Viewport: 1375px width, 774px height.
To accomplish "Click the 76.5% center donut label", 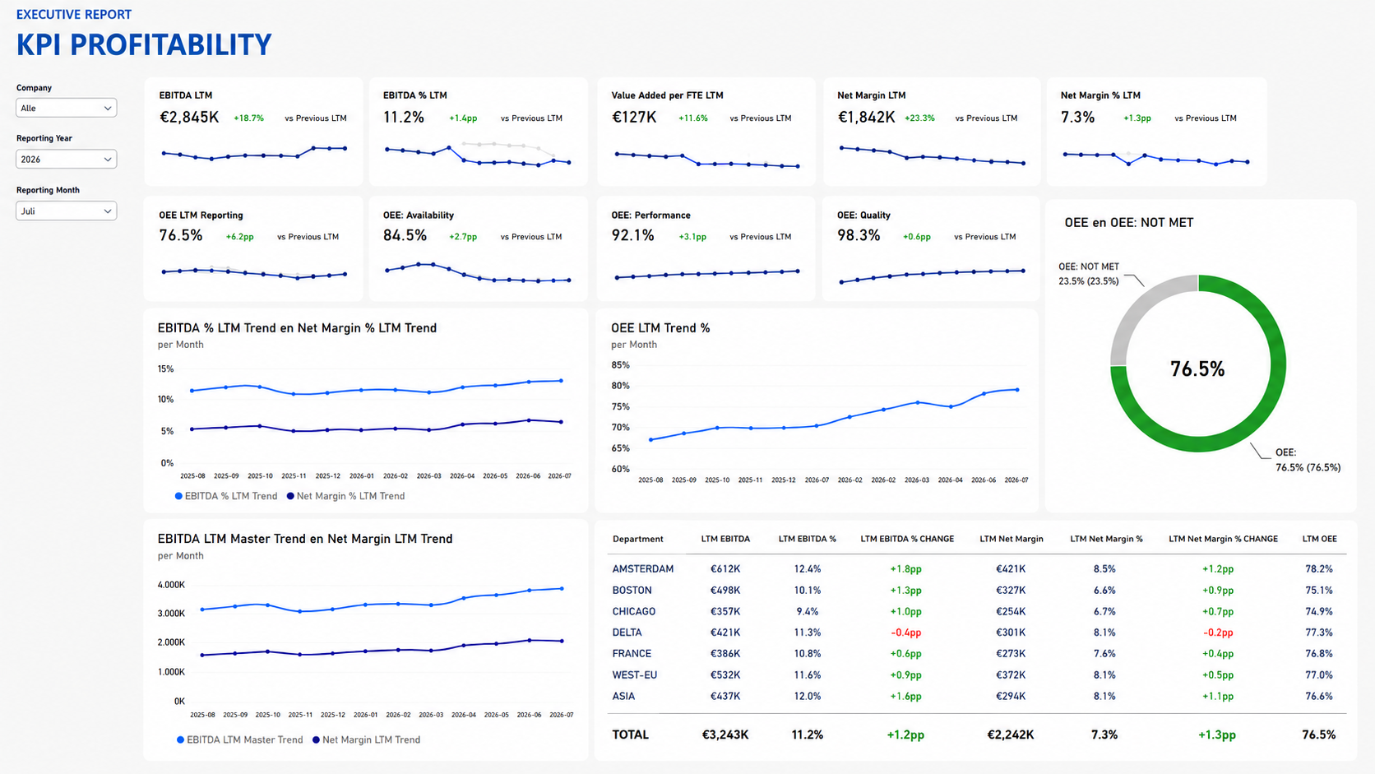I will click(x=1197, y=368).
